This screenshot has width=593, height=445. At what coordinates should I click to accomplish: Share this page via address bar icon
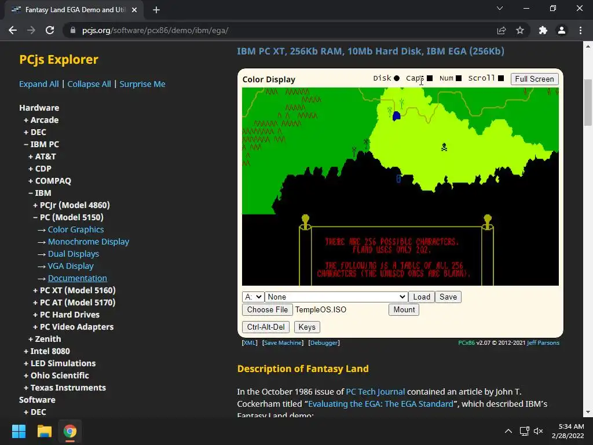(502, 30)
